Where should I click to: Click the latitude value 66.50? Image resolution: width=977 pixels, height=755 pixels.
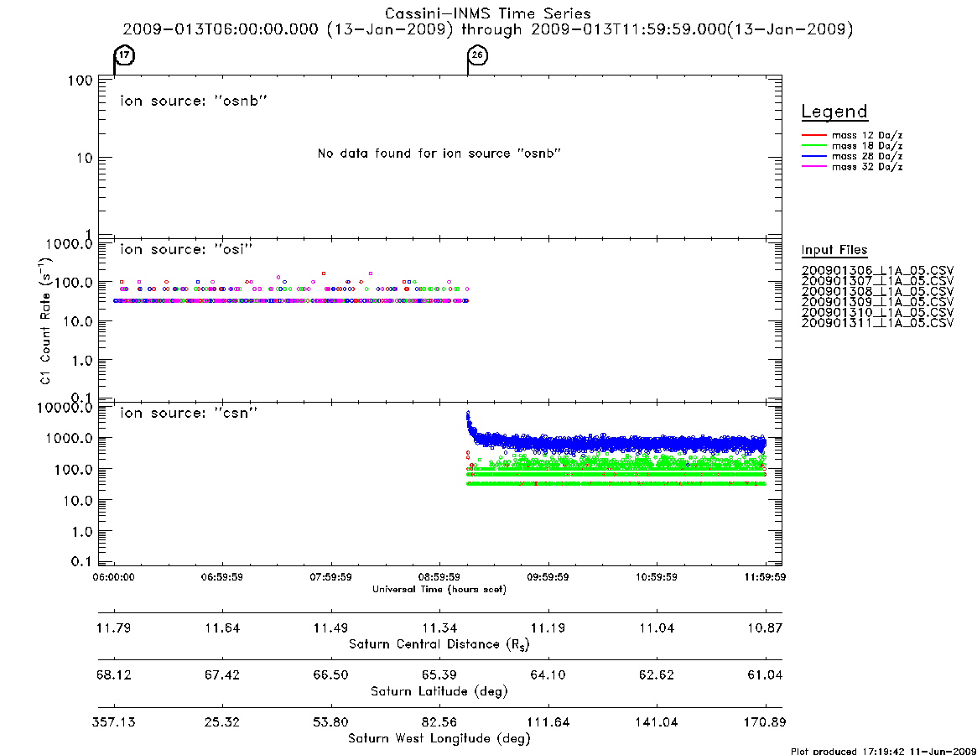click(x=331, y=675)
